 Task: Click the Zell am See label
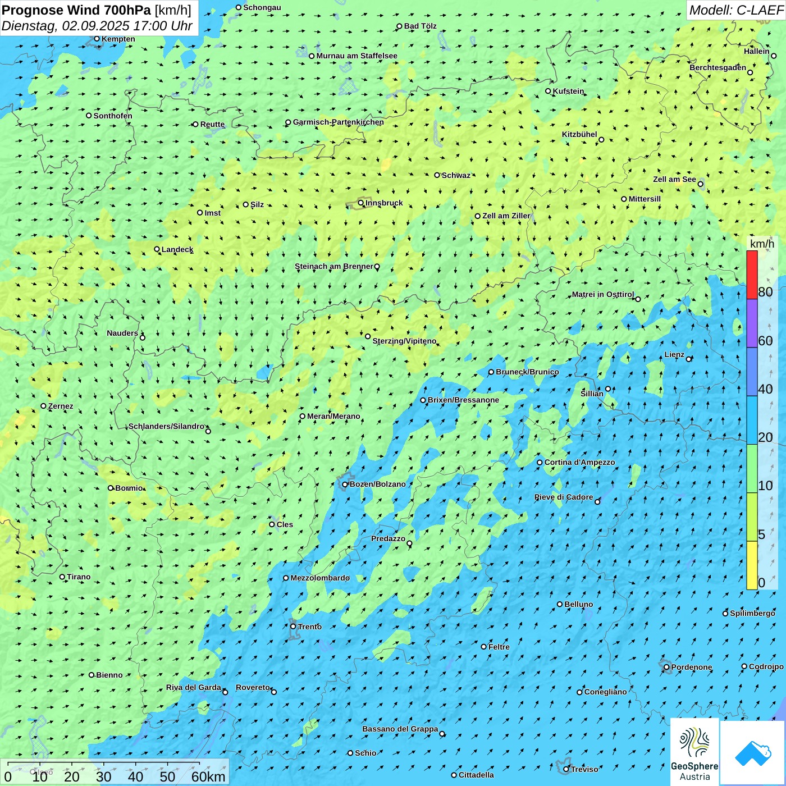[674, 179]
